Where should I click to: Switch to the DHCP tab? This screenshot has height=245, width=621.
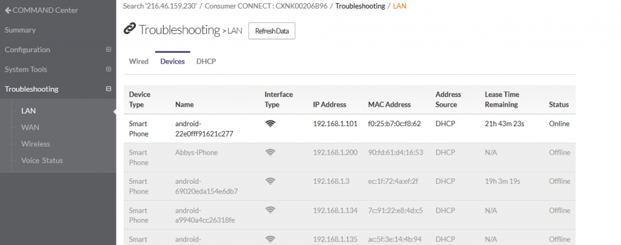coord(206,62)
